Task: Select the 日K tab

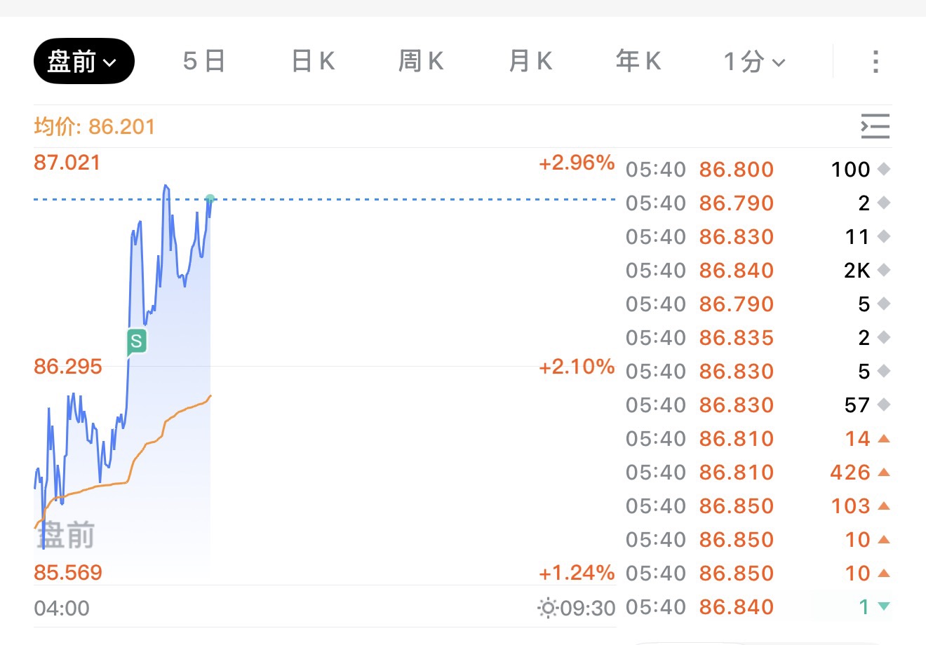Action: pos(313,62)
